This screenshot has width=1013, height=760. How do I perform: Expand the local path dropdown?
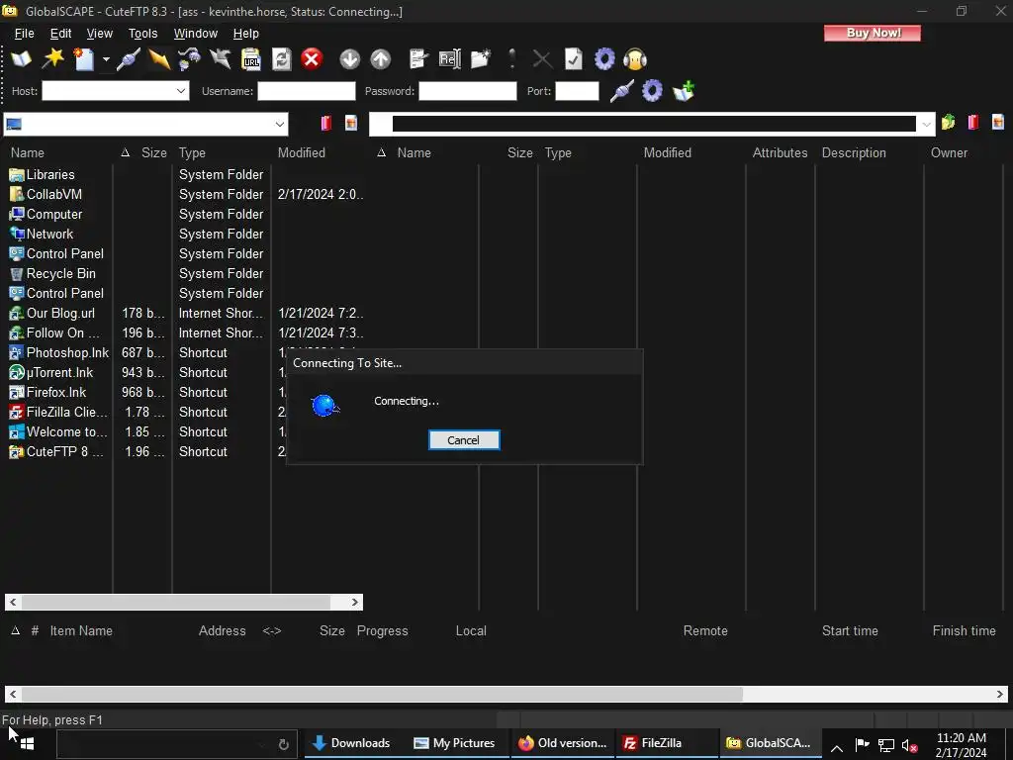(x=280, y=124)
